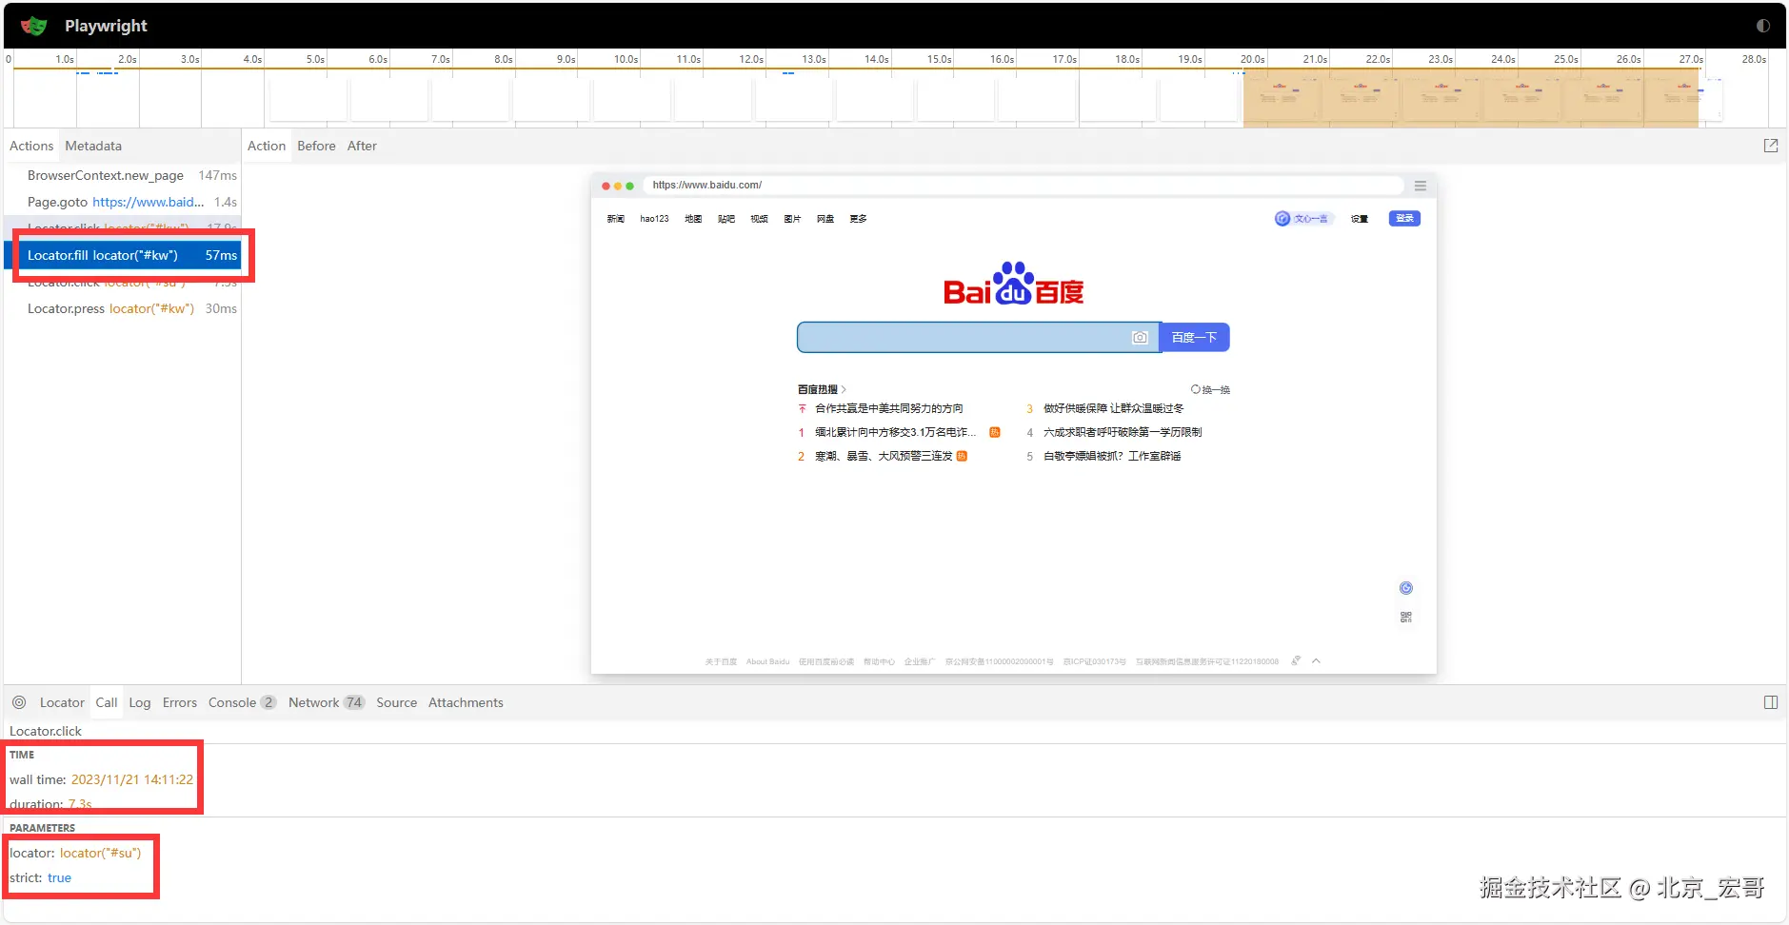Toggle the color theme icon in header

click(1763, 26)
